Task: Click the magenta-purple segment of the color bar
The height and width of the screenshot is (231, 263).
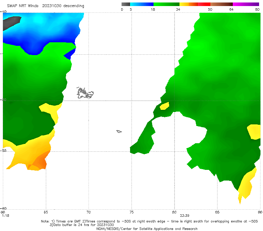Action: pos(246,4)
